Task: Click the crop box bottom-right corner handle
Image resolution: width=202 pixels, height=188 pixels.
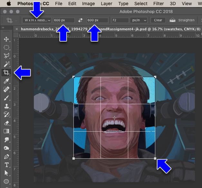Action: [155, 158]
